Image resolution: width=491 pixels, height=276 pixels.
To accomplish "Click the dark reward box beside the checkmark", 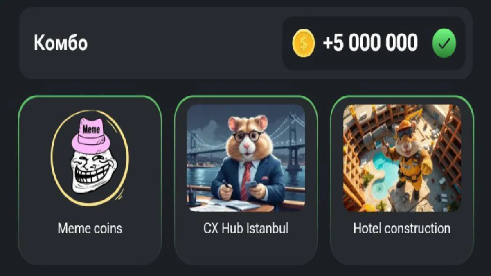I will point(374,43).
